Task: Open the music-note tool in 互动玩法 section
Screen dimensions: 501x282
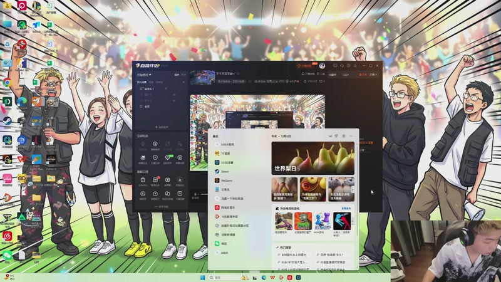Action: click(180, 158)
